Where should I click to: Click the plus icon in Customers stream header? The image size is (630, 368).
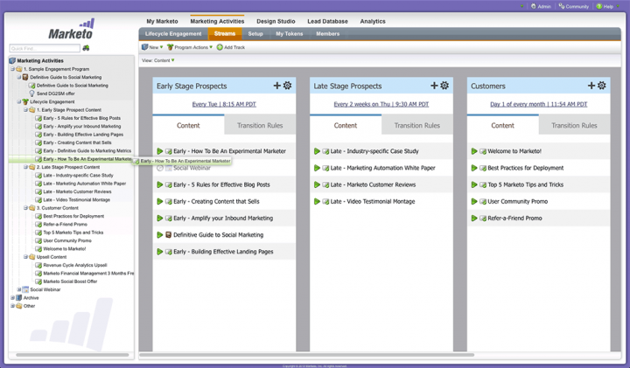point(591,86)
